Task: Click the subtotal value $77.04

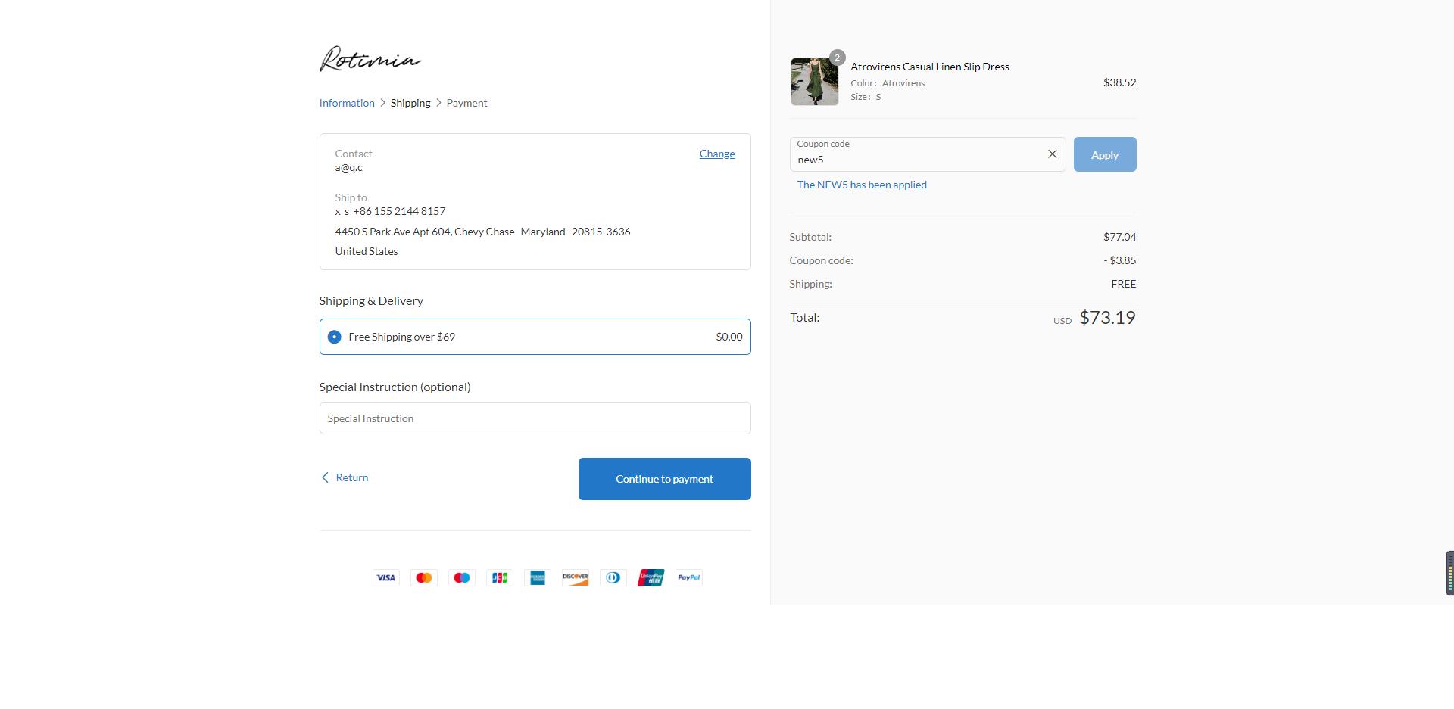Action: [x=1119, y=237]
